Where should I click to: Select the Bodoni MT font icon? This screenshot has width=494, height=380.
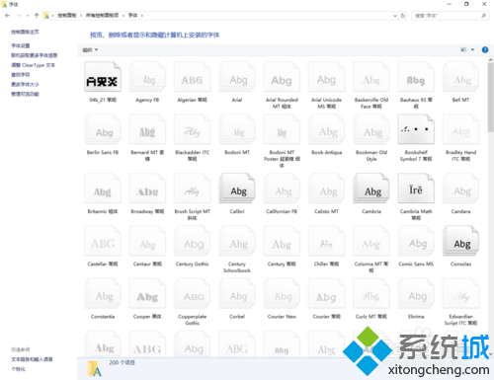coord(237,129)
